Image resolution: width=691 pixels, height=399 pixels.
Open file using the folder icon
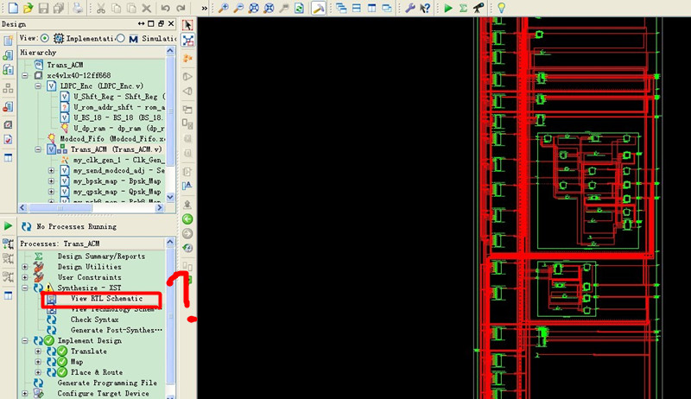point(28,8)
